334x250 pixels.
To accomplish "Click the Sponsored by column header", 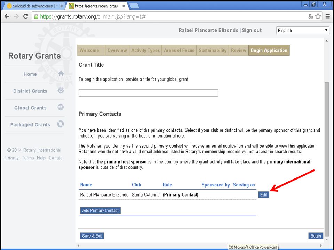I will [x=216, y=185].
